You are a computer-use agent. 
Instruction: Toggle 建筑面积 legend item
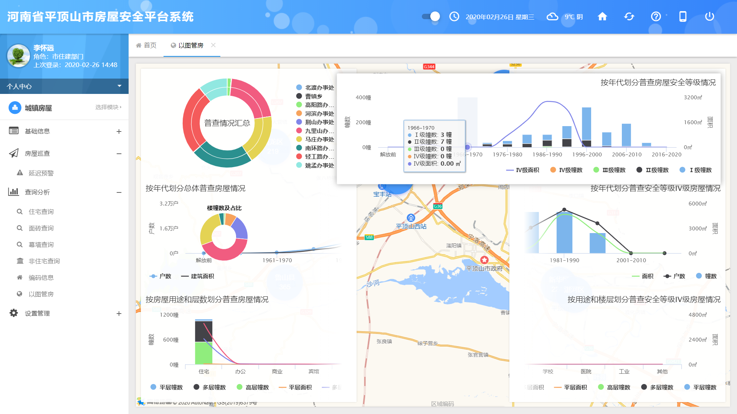click(197, 276)
